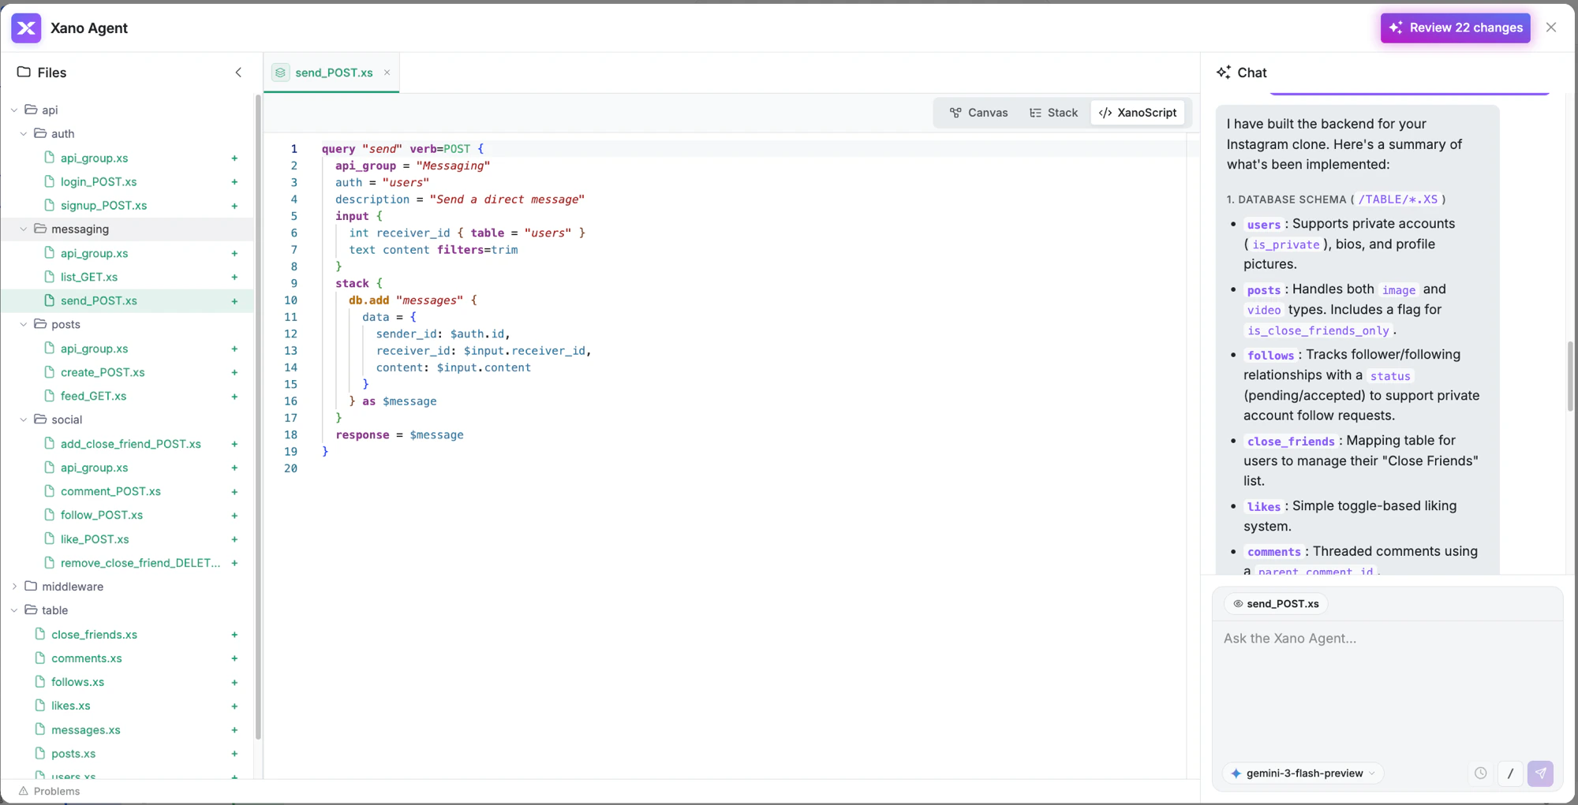The height and width of the screenshot is (805, 1578).
Task: Select the XanoScript view tab
Action: (1138, 112)
